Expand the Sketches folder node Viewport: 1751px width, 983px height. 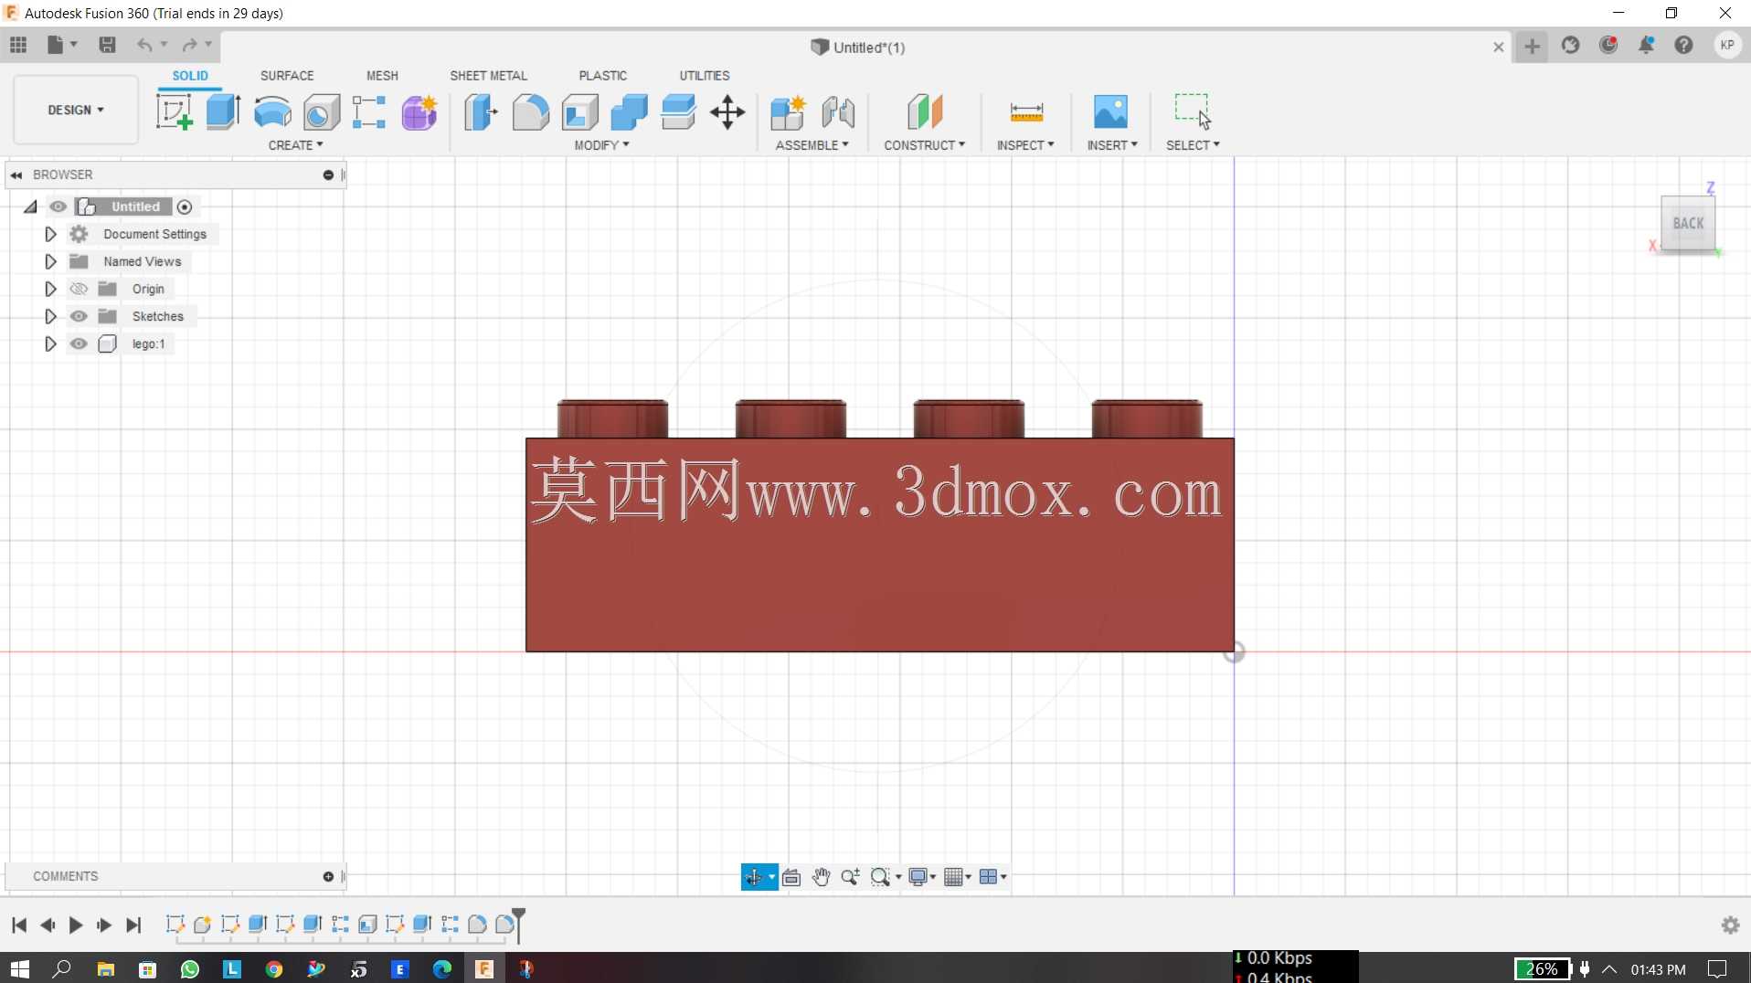pyautogui.click(x=51, y=316)
